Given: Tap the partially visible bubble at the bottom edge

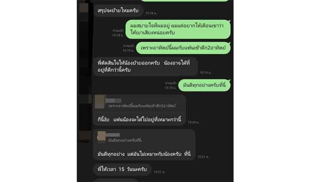Looking at the screenshot, I should 116,180.
